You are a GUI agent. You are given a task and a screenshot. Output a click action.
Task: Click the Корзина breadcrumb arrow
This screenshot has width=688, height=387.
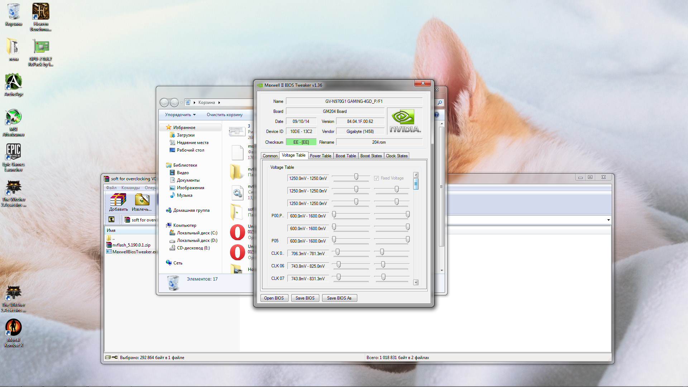tap(219, 102)
